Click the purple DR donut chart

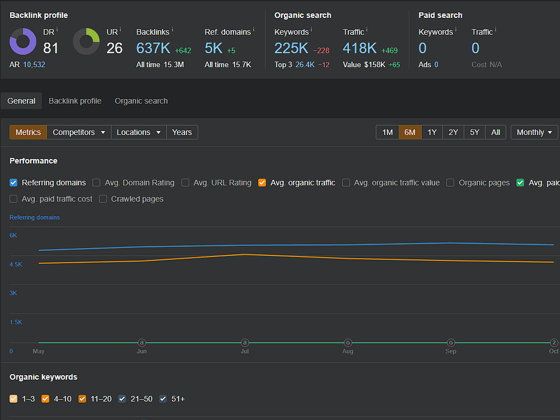click(x=23, y=41)
